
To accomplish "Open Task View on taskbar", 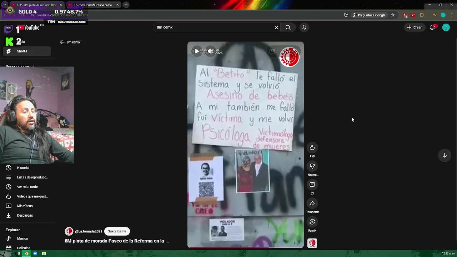I will tap(17, 253).
